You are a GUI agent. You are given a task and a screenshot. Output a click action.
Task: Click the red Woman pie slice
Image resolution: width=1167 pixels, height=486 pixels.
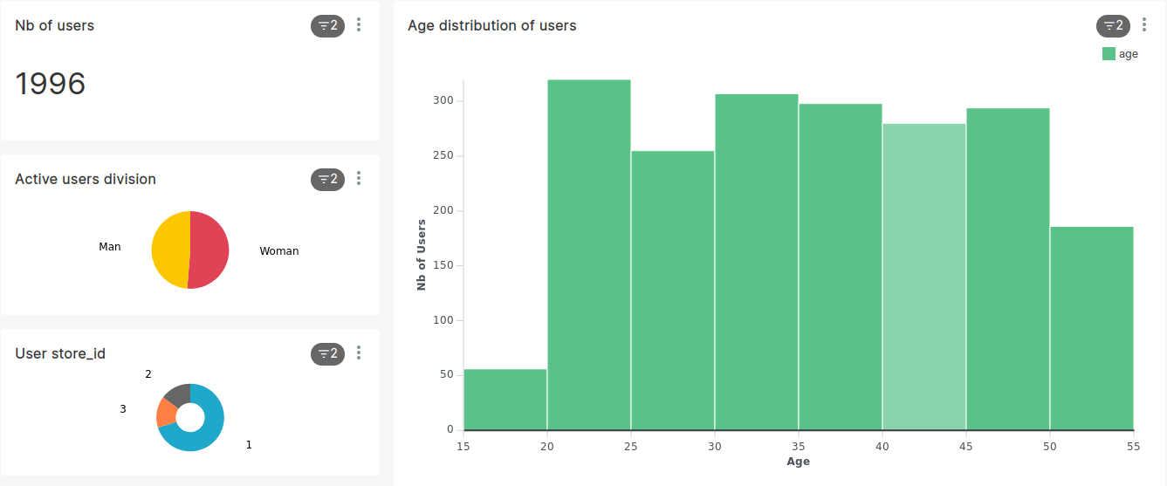click(210, 249)
